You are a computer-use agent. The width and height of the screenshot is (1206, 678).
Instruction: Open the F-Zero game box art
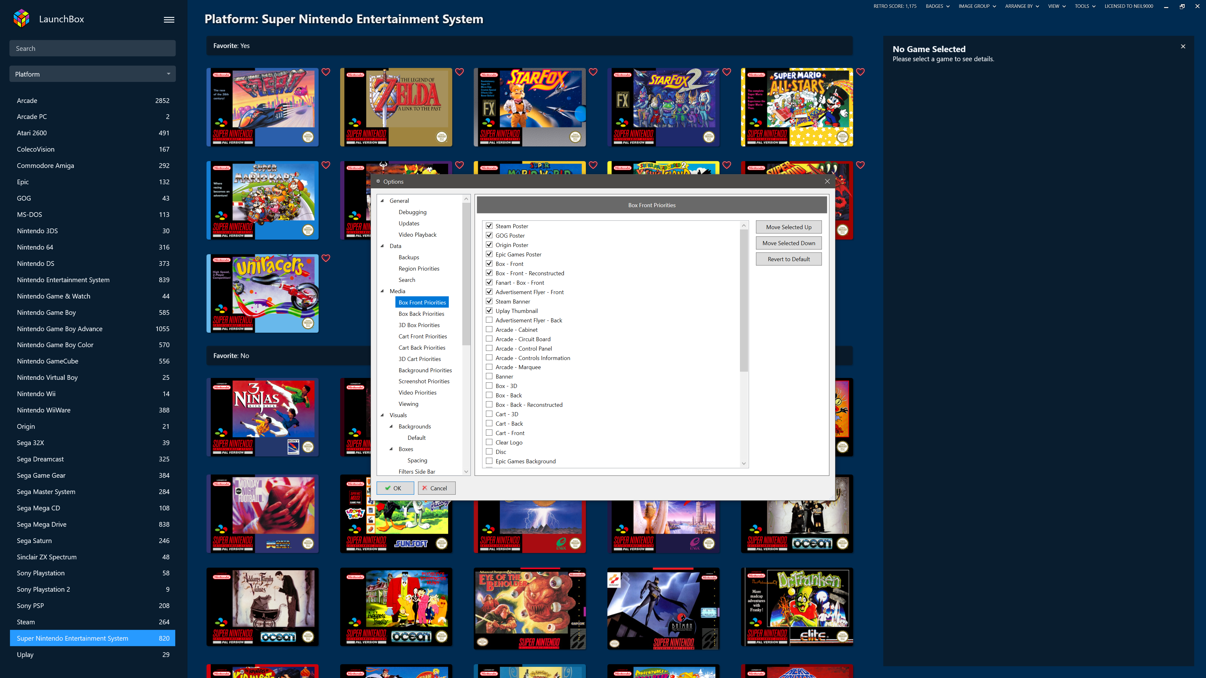click(263, 107)
